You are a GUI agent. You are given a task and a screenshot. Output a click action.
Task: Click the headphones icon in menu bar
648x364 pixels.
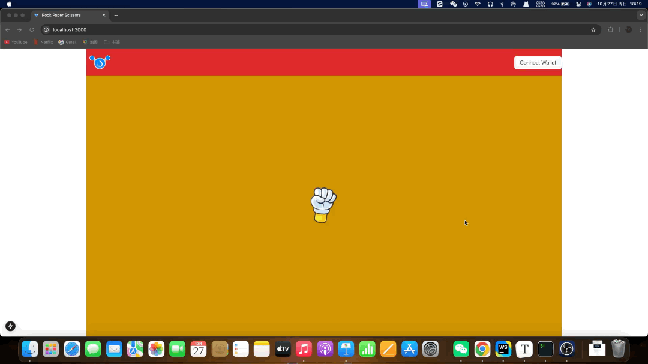click(490, 4)
